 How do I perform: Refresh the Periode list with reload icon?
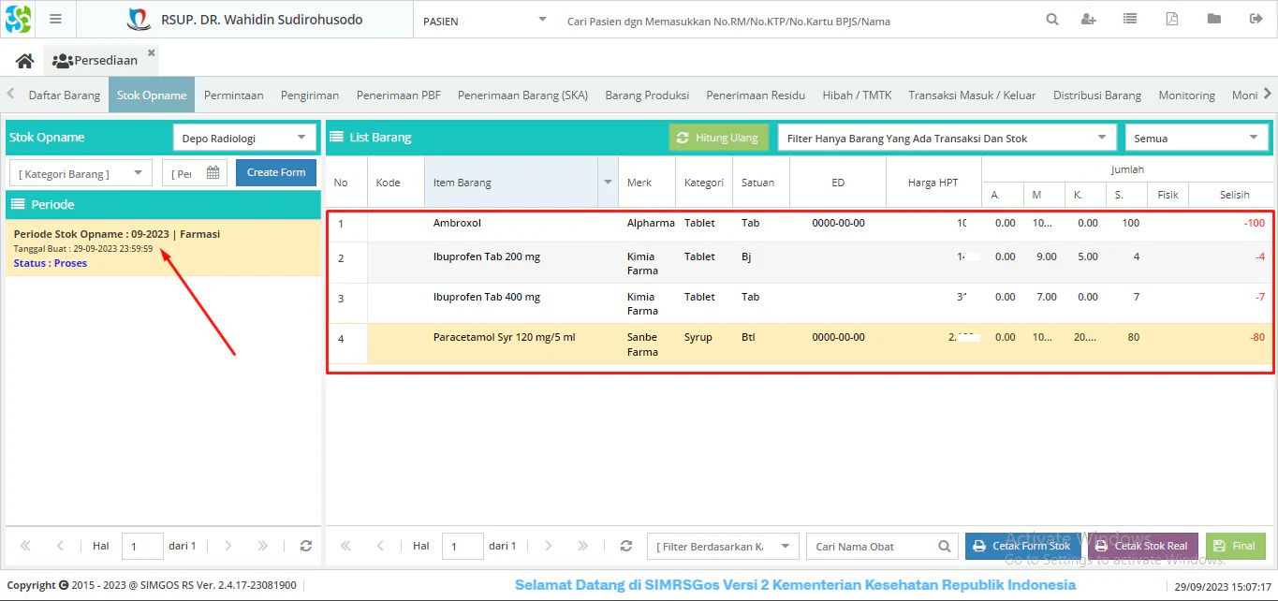(x=305, y=546)
